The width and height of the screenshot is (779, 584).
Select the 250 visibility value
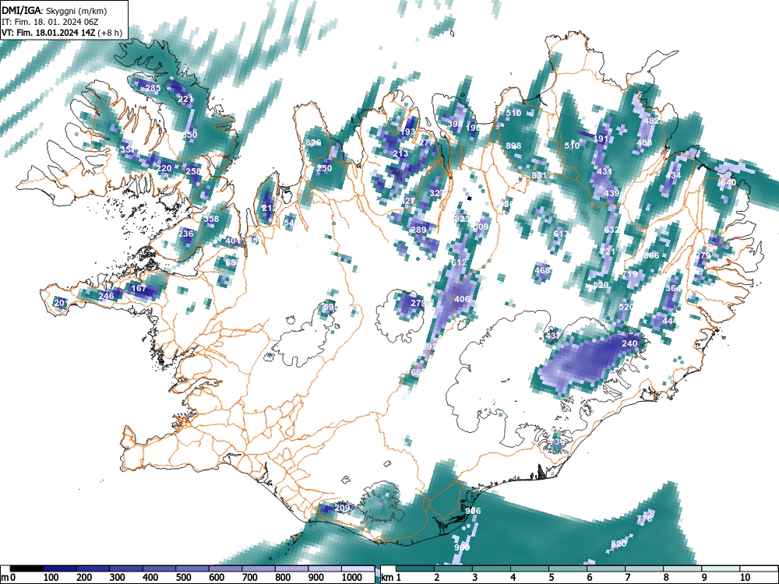324,168
